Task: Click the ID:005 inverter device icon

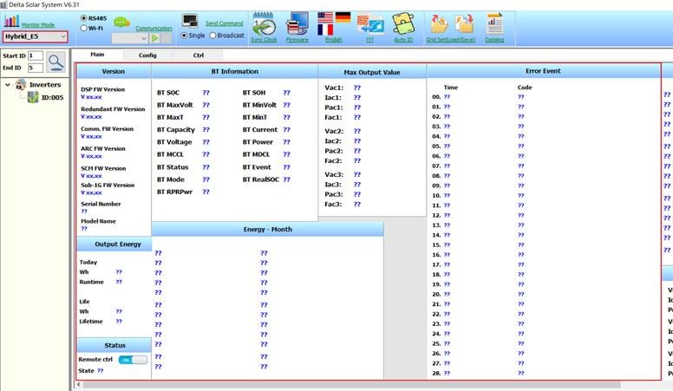Action: tap(33, 97)
